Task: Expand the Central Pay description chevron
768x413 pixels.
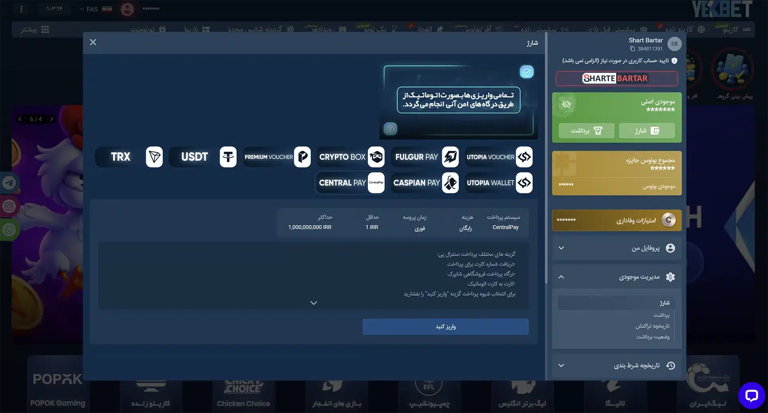Action: pos(314,303)
